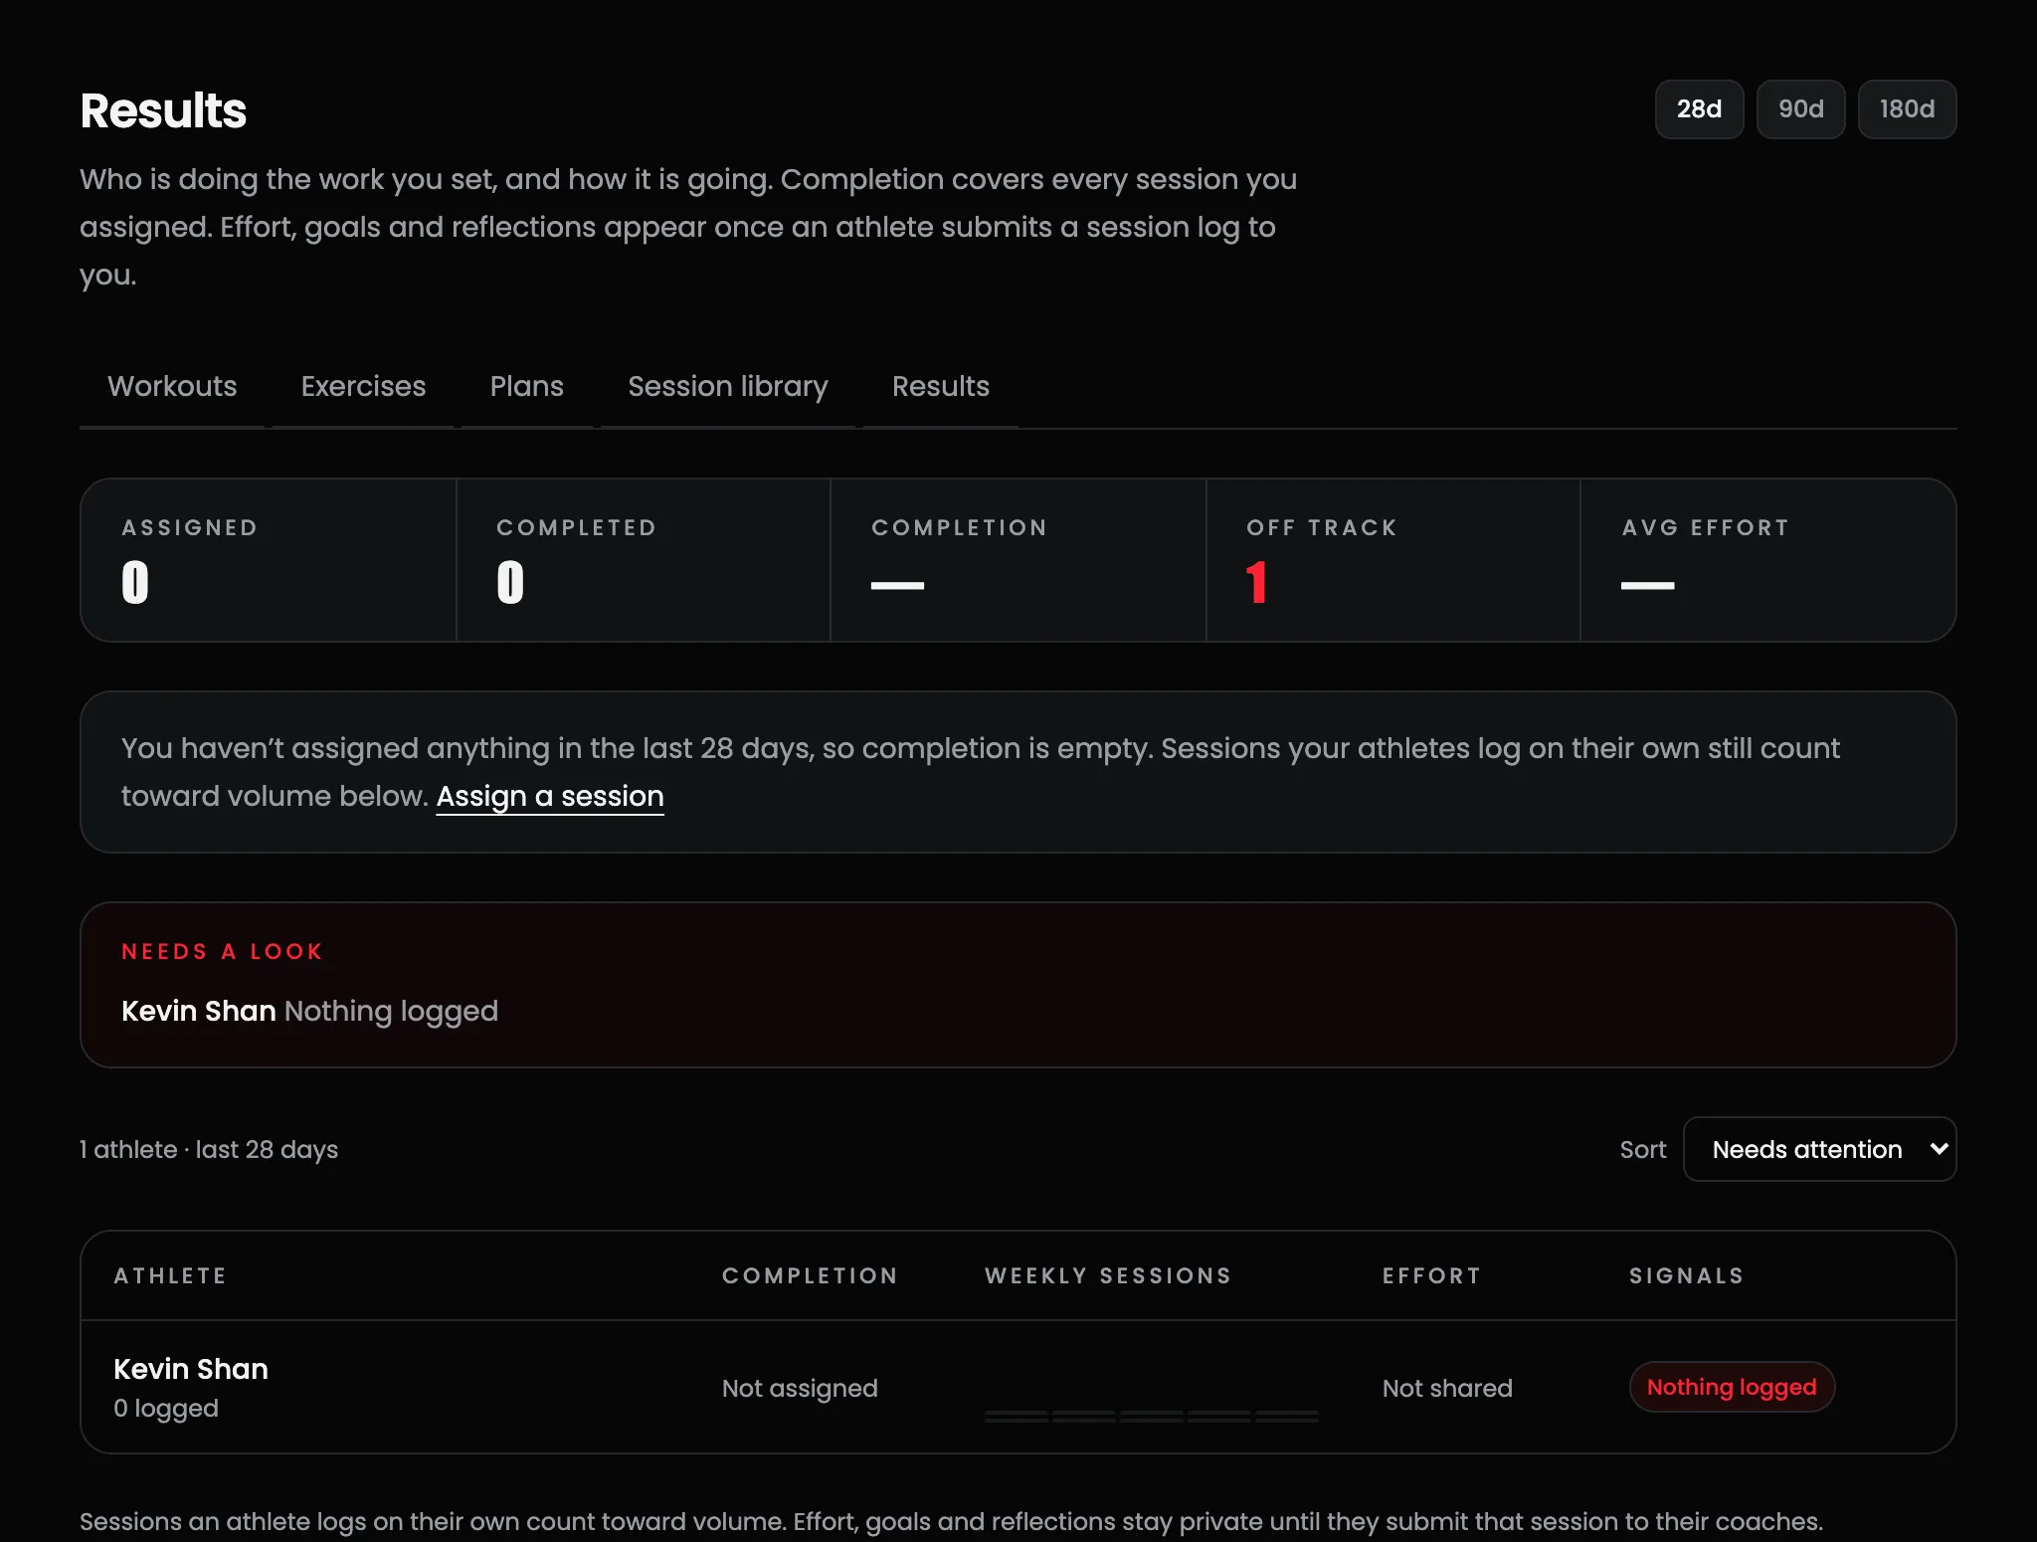The image size is (2037, 1542).
Task: Click the Completion column header in table
Action: (810, 1275)
